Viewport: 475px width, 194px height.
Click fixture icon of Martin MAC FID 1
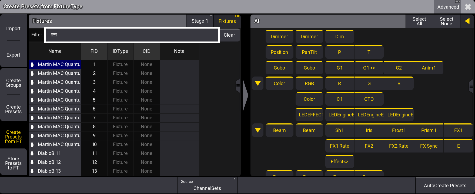tap(32, 64)
